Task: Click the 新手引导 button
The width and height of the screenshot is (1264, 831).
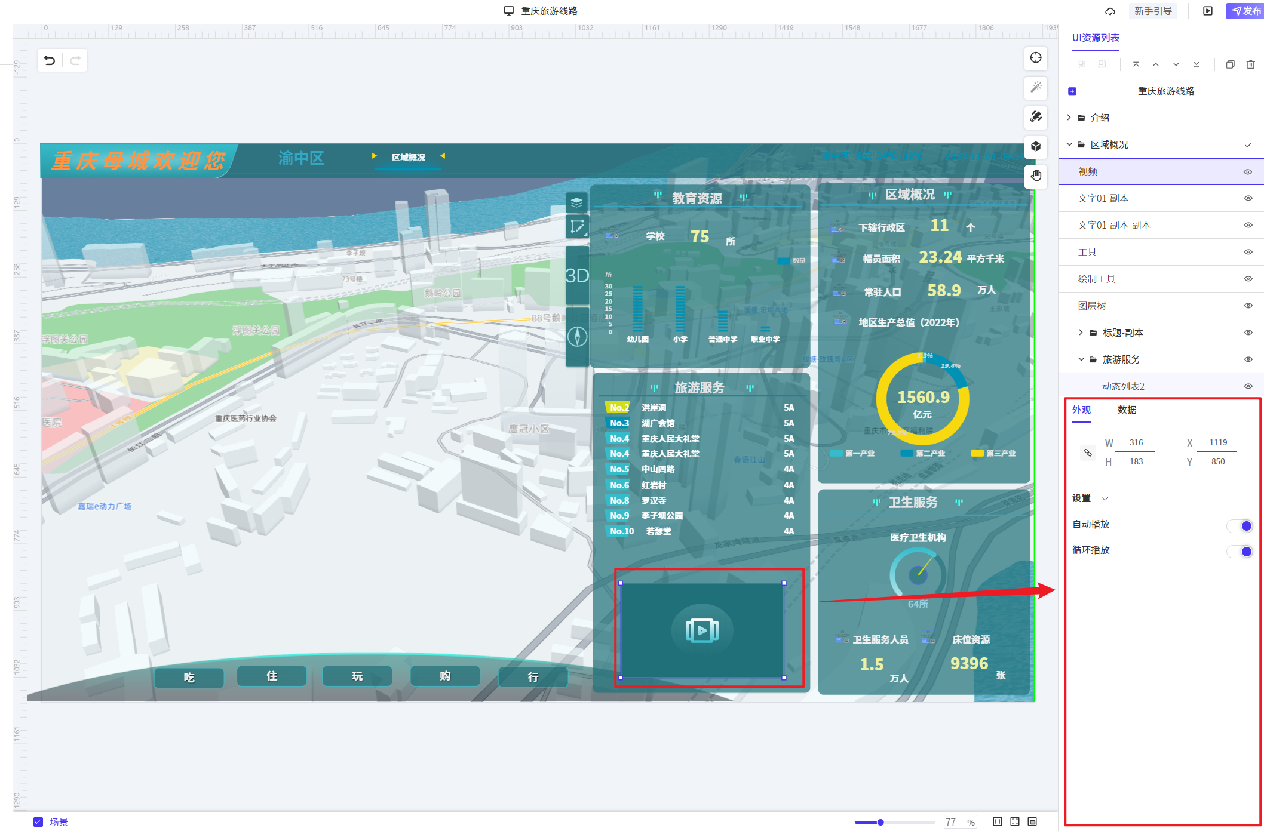Action: 1153,11
